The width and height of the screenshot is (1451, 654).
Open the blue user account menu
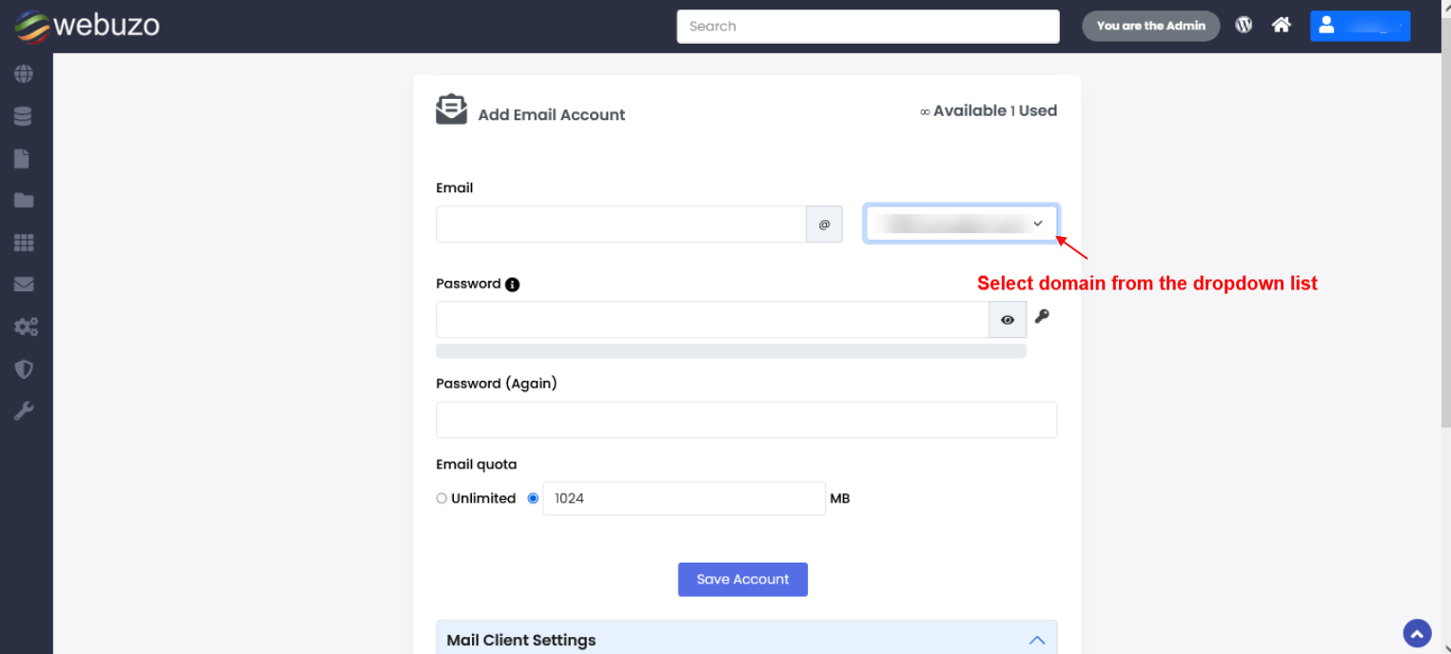click(1360, 26)
